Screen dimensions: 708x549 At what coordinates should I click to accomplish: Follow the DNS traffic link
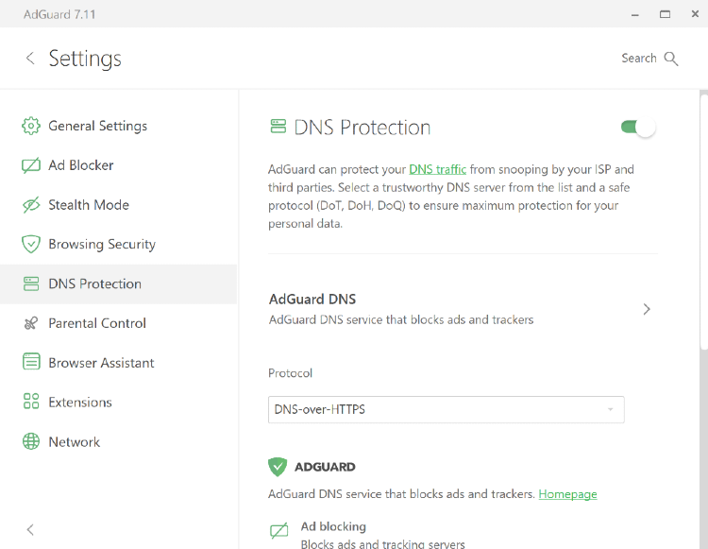click(437, 169)
